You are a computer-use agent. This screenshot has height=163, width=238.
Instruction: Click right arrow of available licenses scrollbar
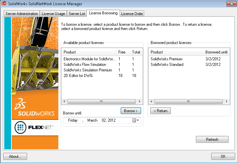click(x=140, y=101)
